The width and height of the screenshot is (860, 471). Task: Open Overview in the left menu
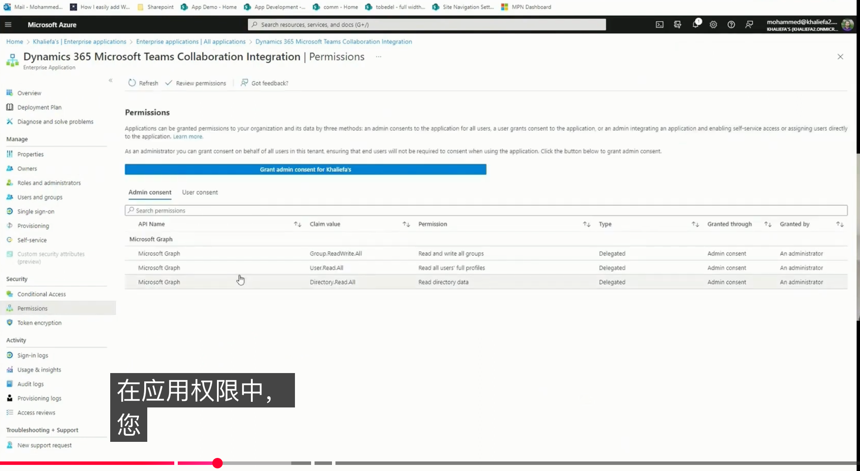pos(29,93)
